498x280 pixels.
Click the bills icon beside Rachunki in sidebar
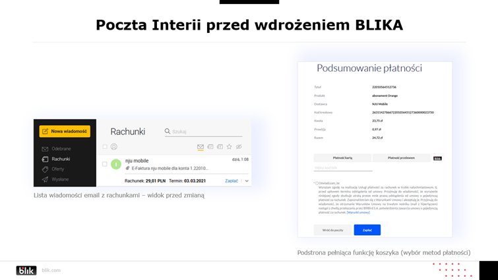tap(45, 159)
